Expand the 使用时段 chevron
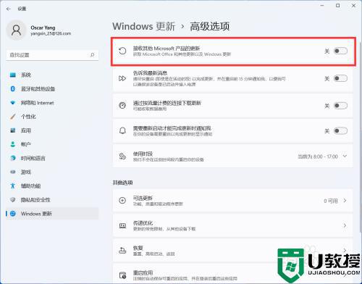This screenshot has width=362, height=284. pyautogui.click(x=345, y=156)
